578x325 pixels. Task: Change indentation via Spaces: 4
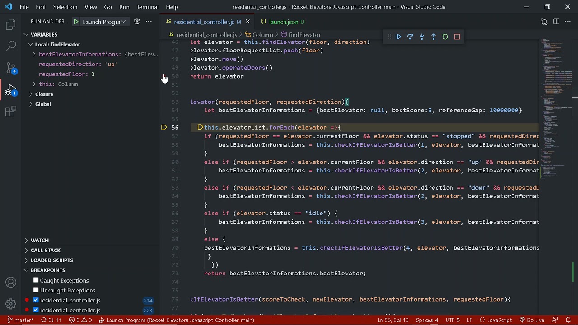click(x=427, y=320)
